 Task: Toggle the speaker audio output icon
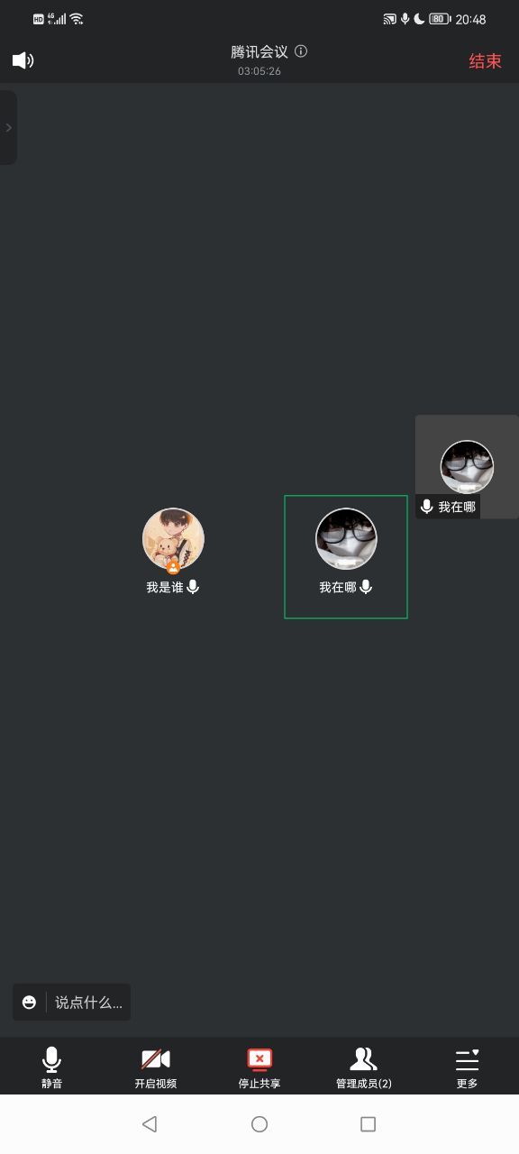click(x=23, y=60)
